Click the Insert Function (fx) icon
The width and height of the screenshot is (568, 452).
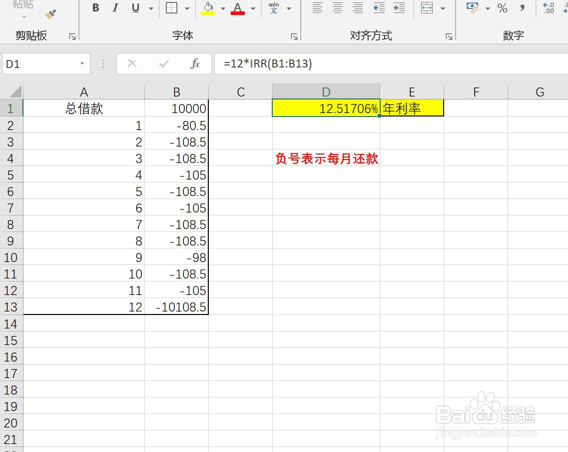(x=195, y=63)
